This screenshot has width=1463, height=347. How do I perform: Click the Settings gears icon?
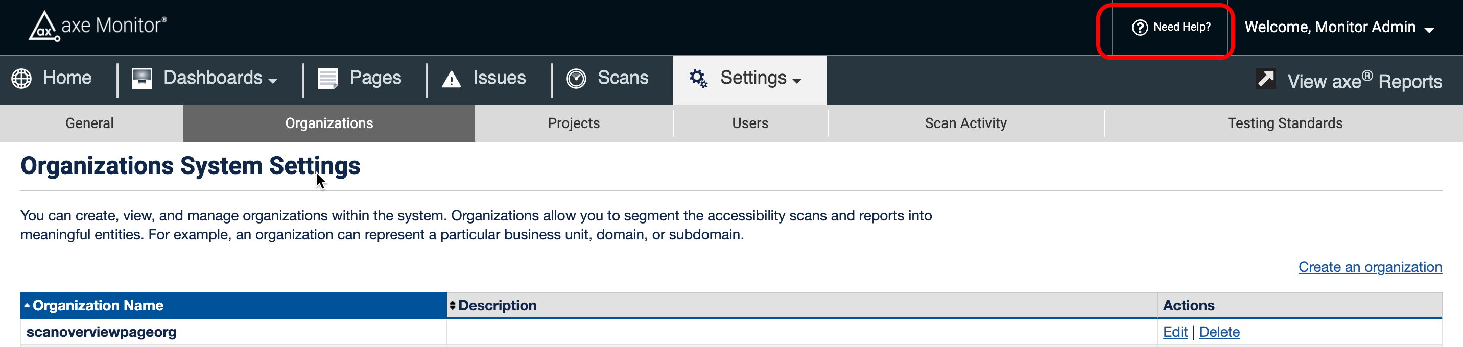click(698, 78)
